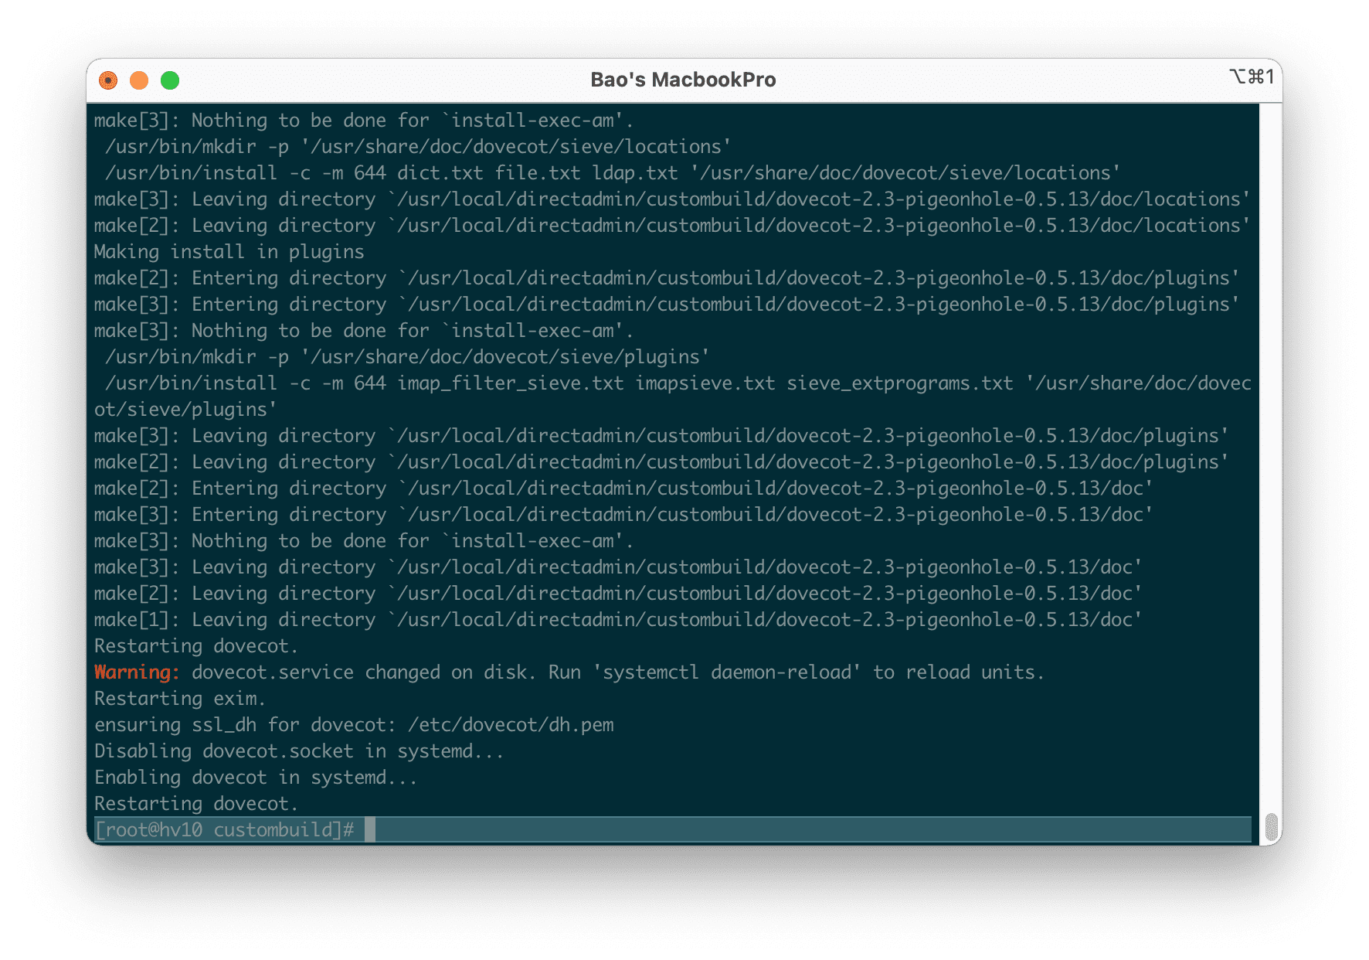Viewport: 1369px width, 960px height.
Task: Click mkdir line for sieve/locations
Action: click(418, 147)
